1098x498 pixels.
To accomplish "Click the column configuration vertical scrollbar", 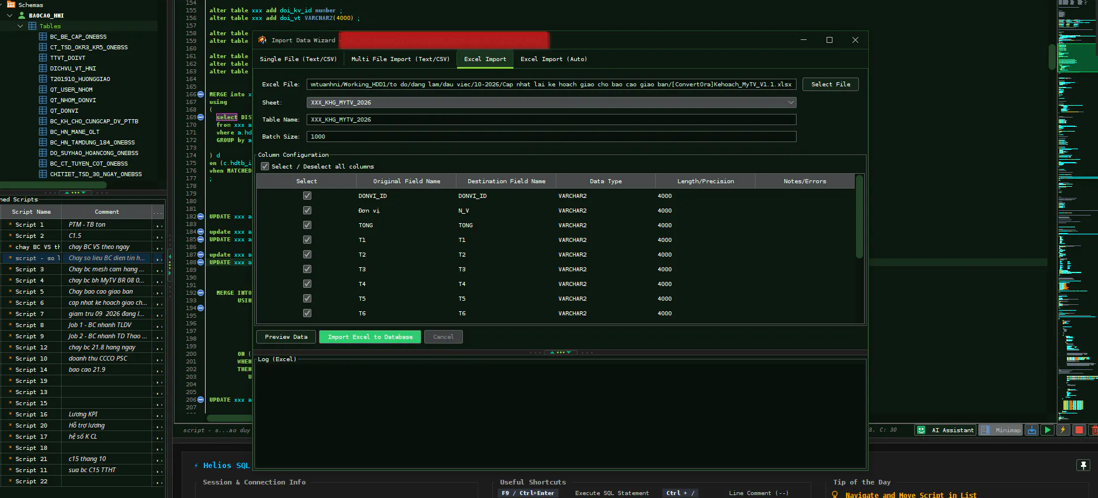I will pyautogui.click(x=859, y=217).
